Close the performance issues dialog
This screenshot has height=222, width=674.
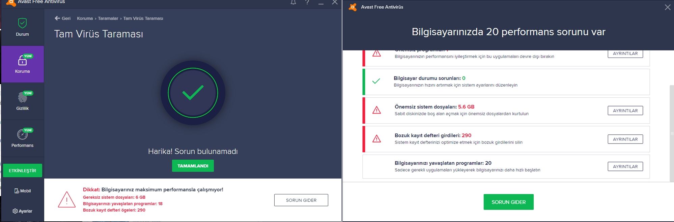[x=668, y=7]
